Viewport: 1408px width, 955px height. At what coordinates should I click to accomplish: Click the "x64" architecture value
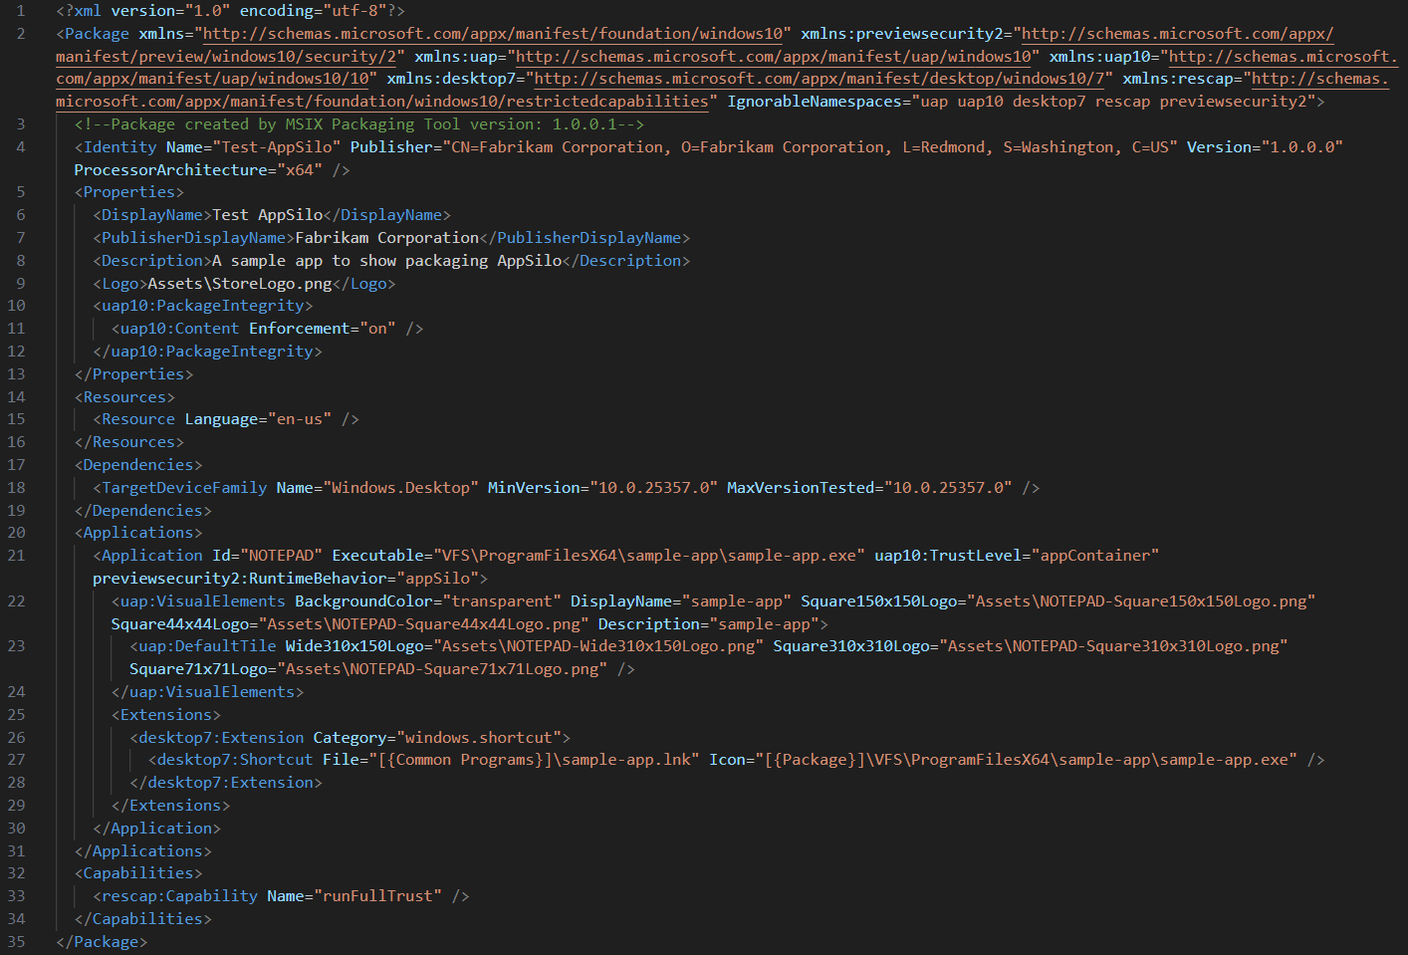[300, 170]
